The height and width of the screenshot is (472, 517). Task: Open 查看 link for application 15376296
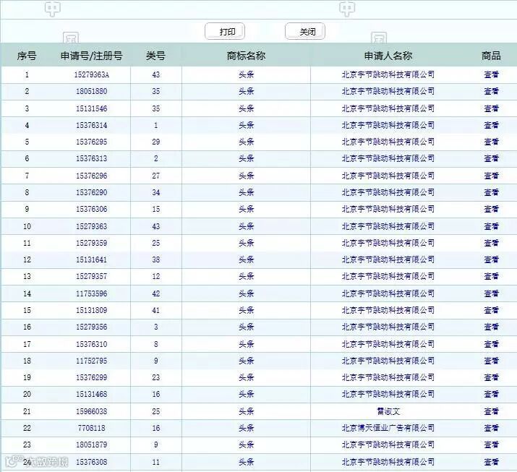(x=491, y=176)
